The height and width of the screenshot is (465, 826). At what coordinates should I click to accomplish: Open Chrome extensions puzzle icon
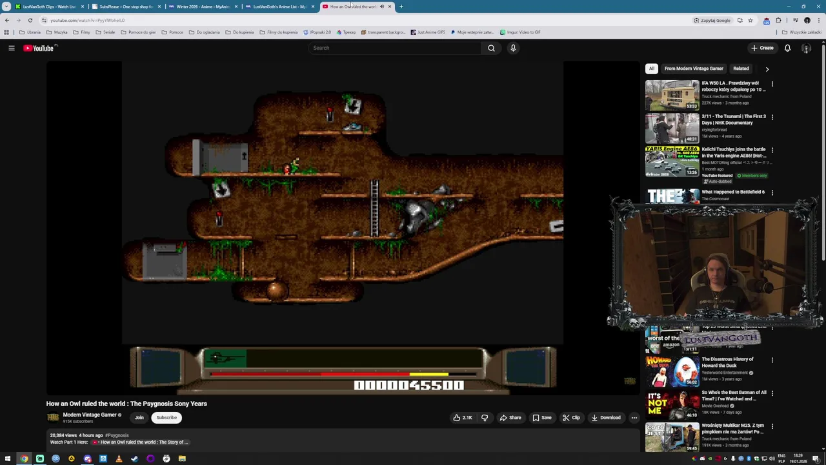click(778, 20)
